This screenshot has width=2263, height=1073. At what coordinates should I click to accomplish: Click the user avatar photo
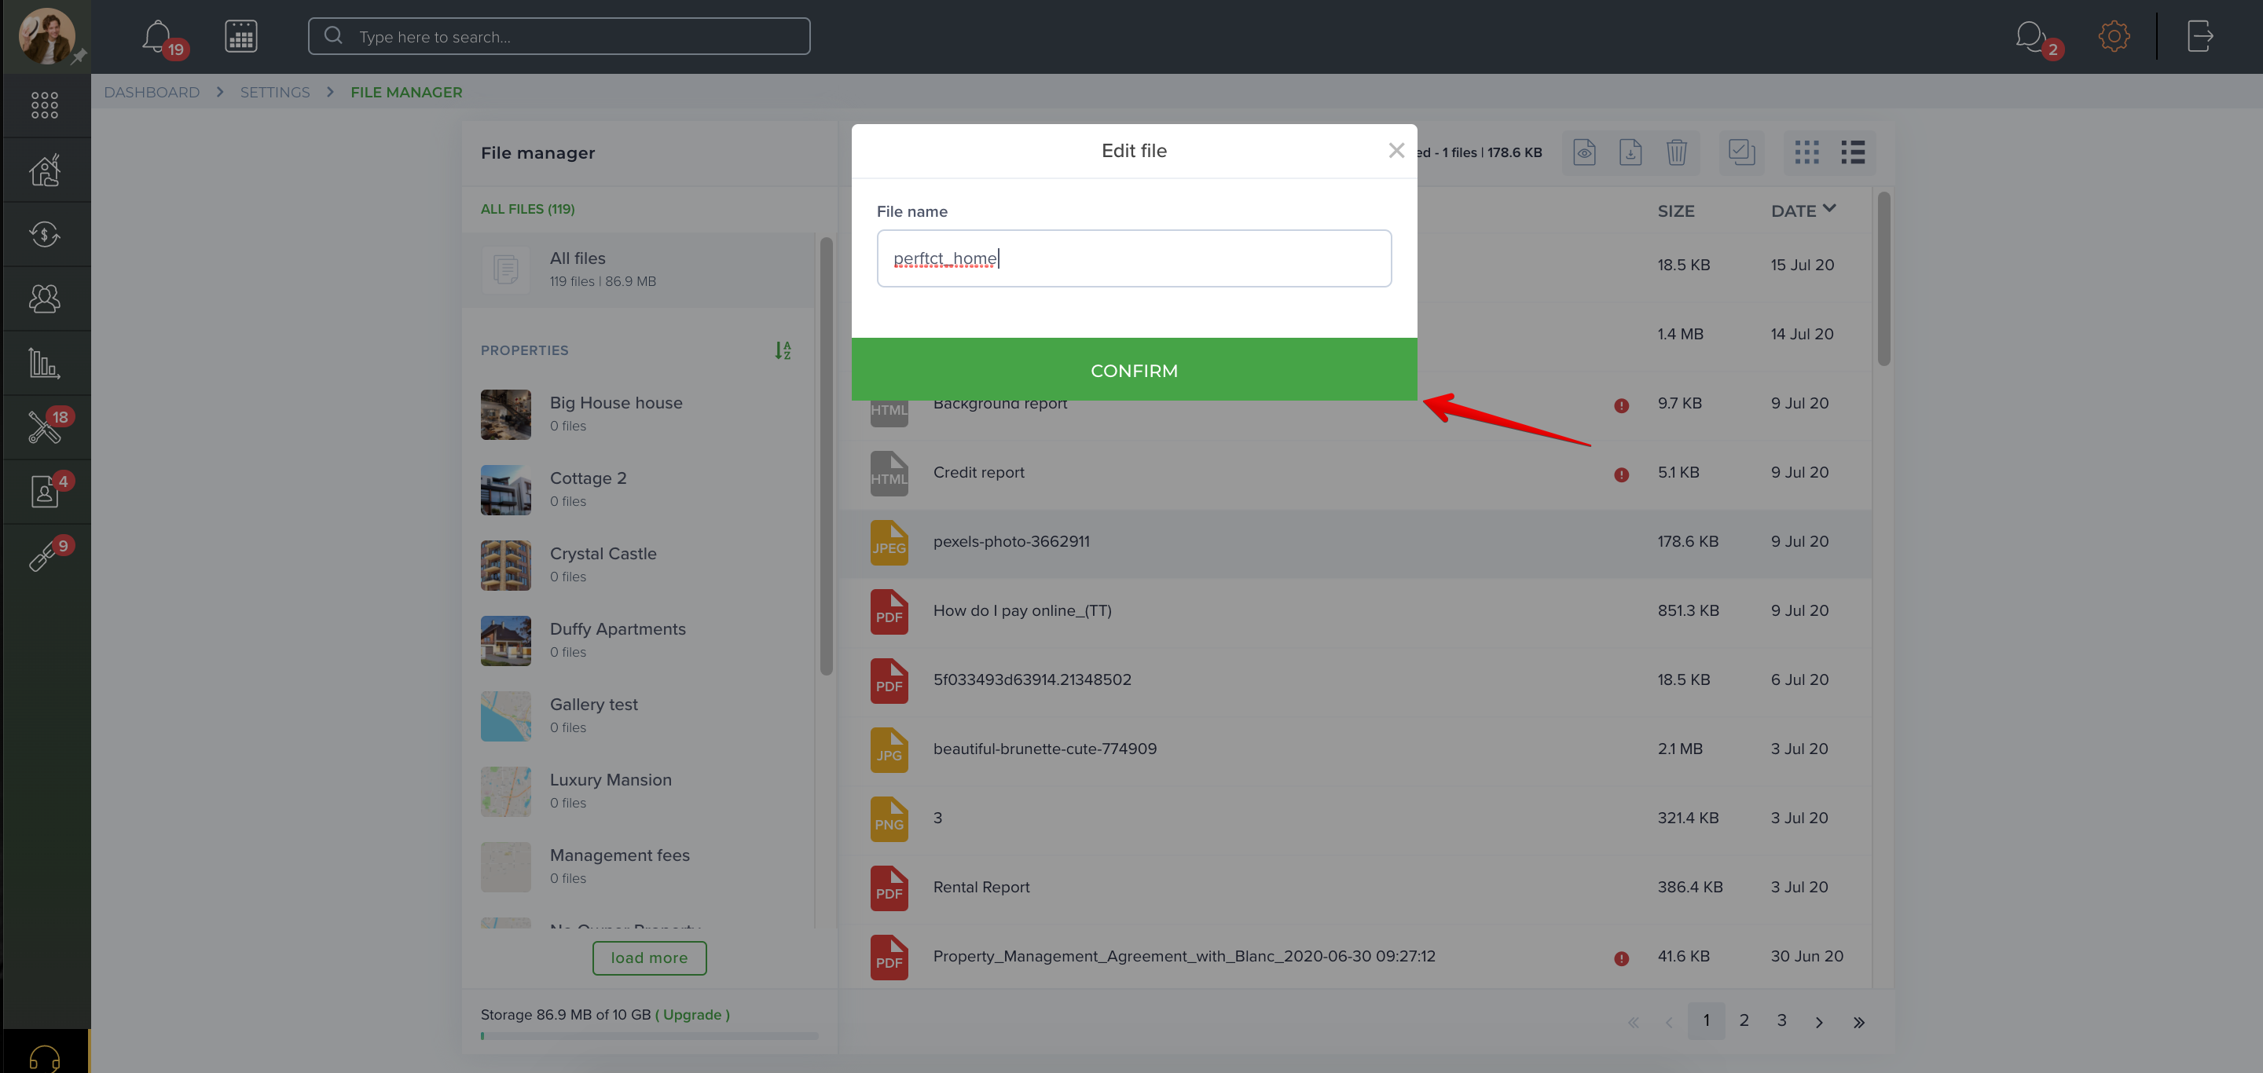click(46, 36)
